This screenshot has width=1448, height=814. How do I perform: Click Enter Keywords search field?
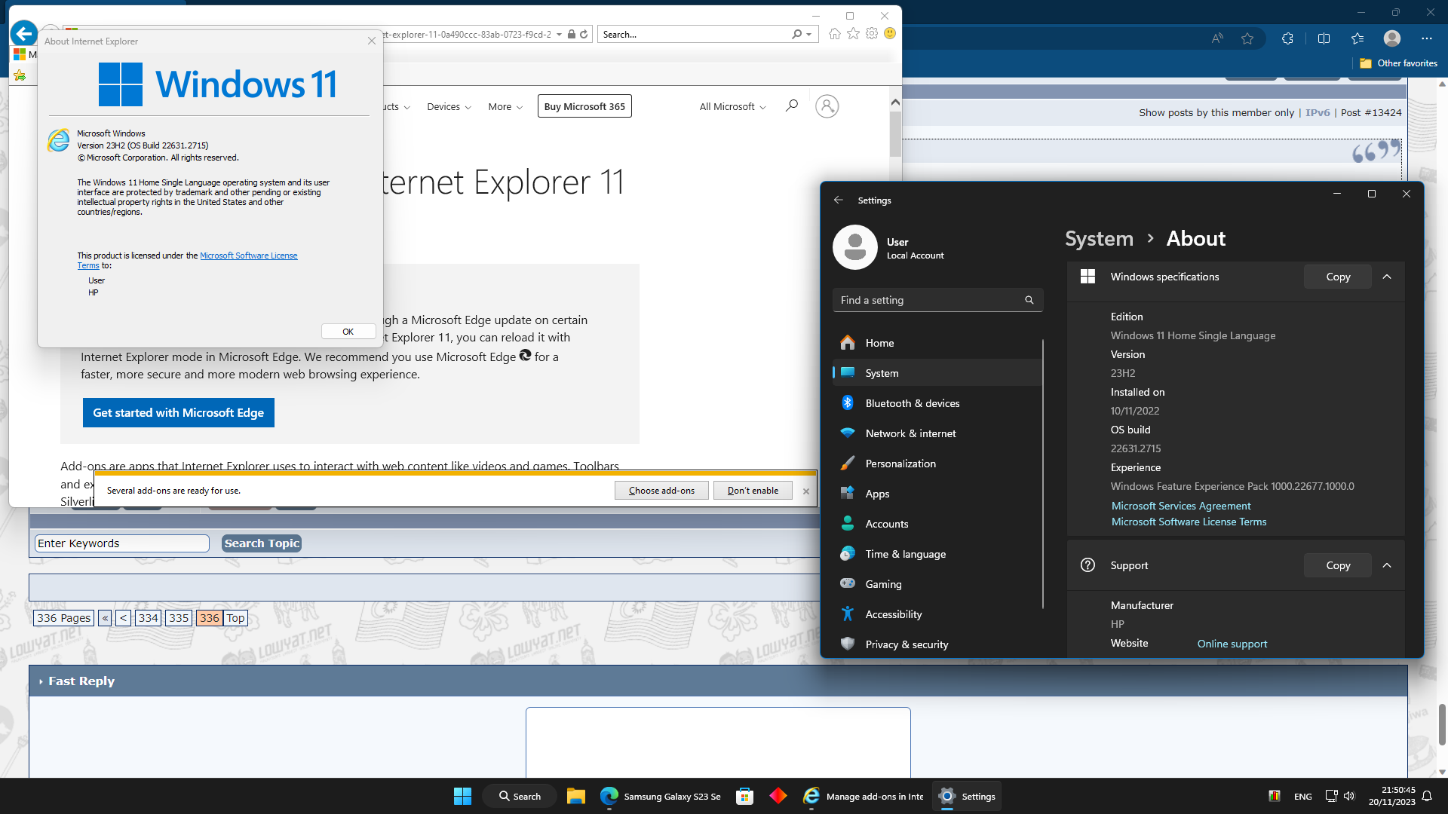(x=122, y=543)
